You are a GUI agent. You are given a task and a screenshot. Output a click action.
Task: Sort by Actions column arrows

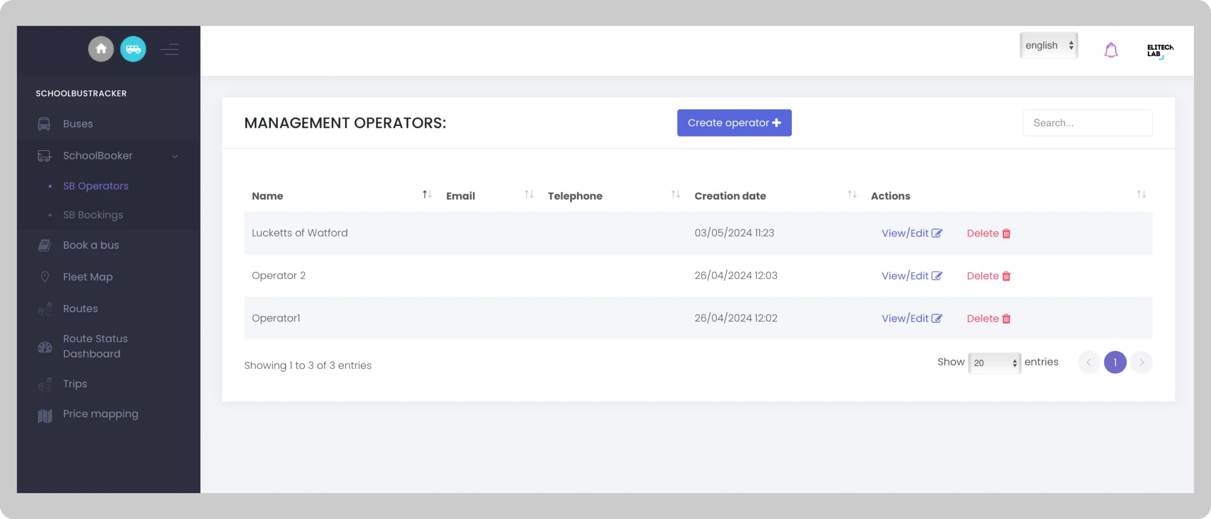(x=1141, y=194)
